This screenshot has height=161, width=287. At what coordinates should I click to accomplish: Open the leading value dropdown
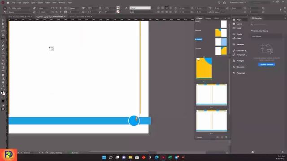pyautogui.click(x=44, y=12)
